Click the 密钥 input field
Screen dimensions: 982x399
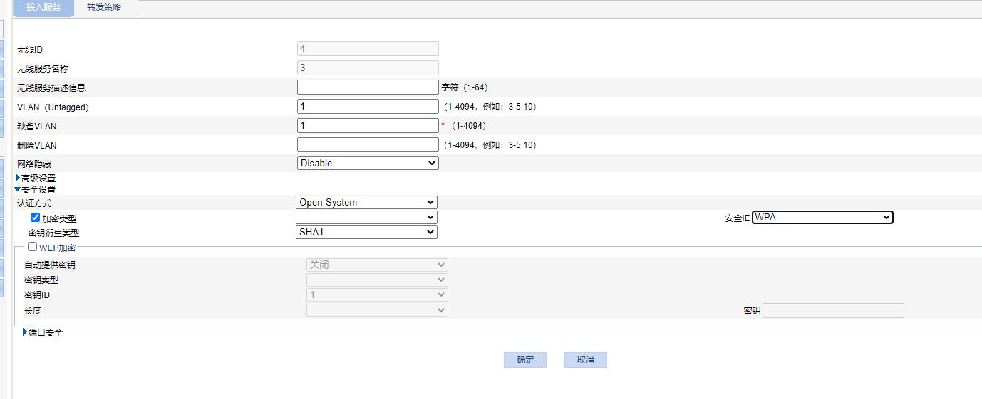[833, 310]
